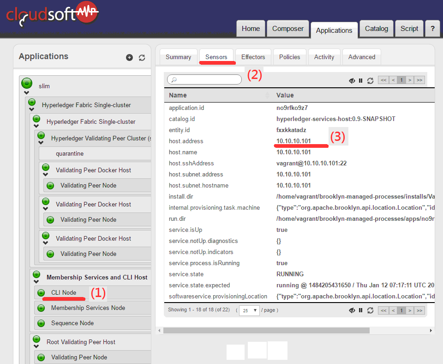Go to previous page in top pager
The height and width of the screenshot is (364, 443).
(x=393, y=80)
